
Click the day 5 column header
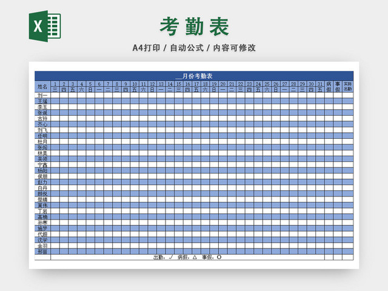coord(90,84)
